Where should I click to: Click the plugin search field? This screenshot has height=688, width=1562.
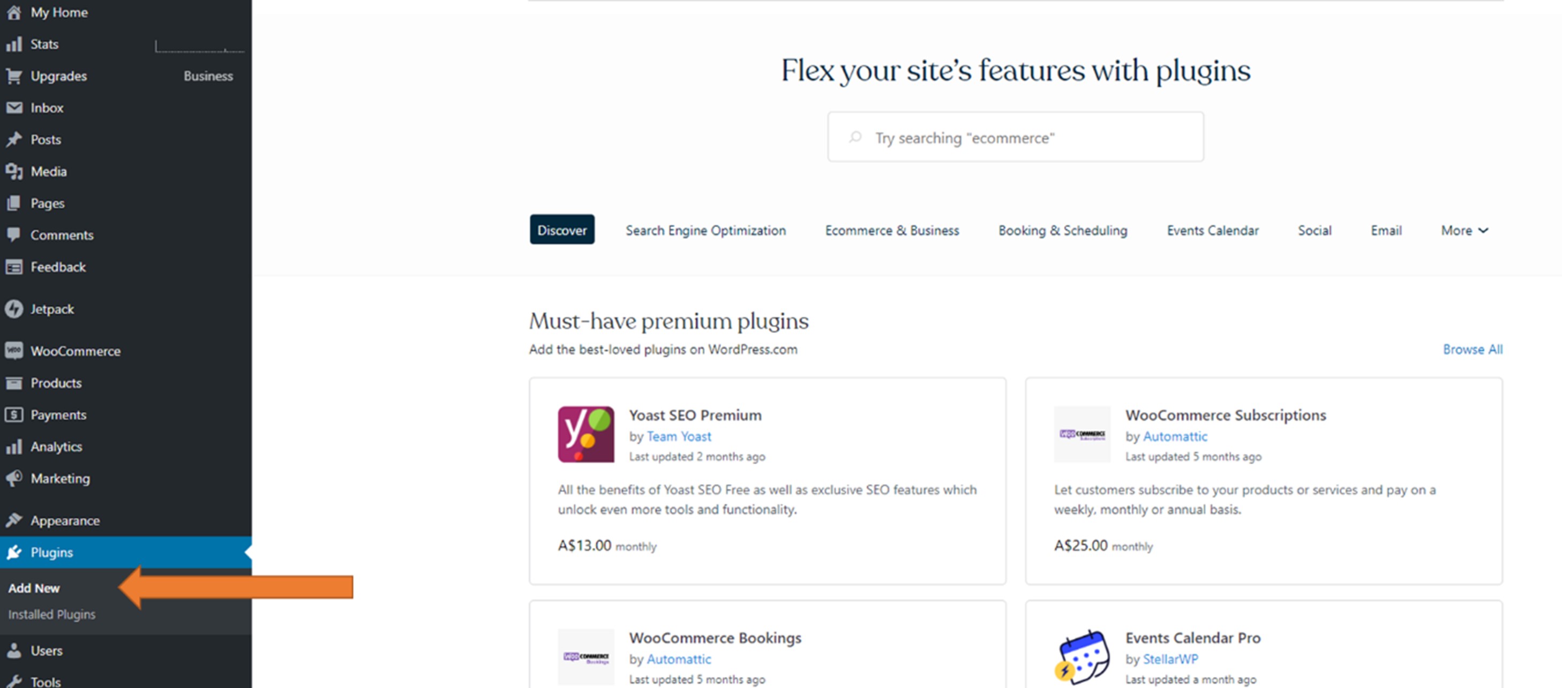tap(1015, 138)
